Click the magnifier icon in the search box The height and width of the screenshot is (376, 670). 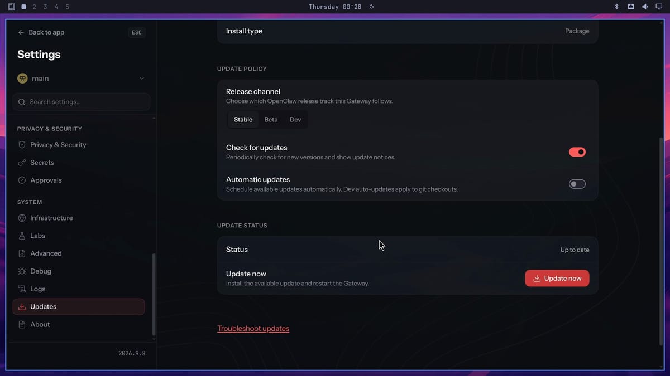22,102
